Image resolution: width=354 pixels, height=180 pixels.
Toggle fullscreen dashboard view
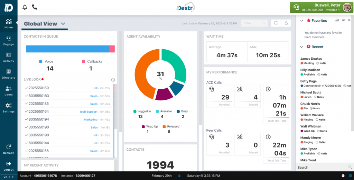(276, 23)
